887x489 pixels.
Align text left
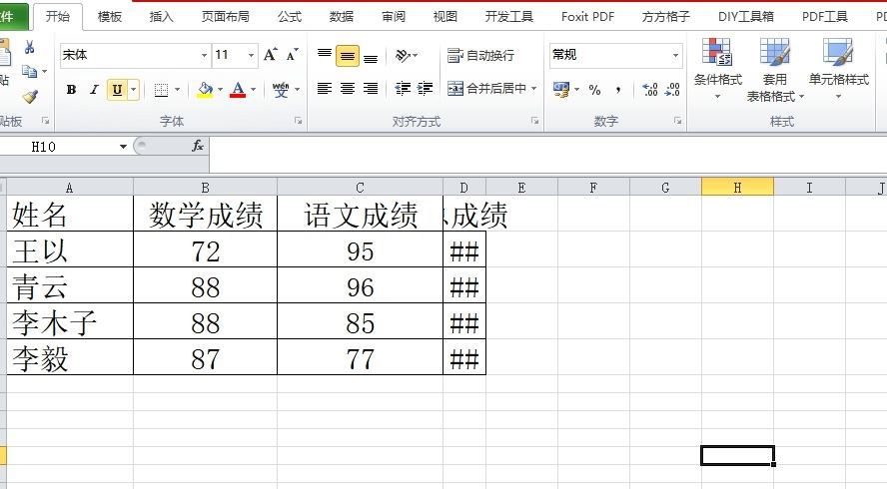(x=325, y=88)
